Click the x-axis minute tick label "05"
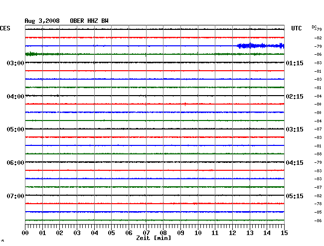 tap(111, 233)
